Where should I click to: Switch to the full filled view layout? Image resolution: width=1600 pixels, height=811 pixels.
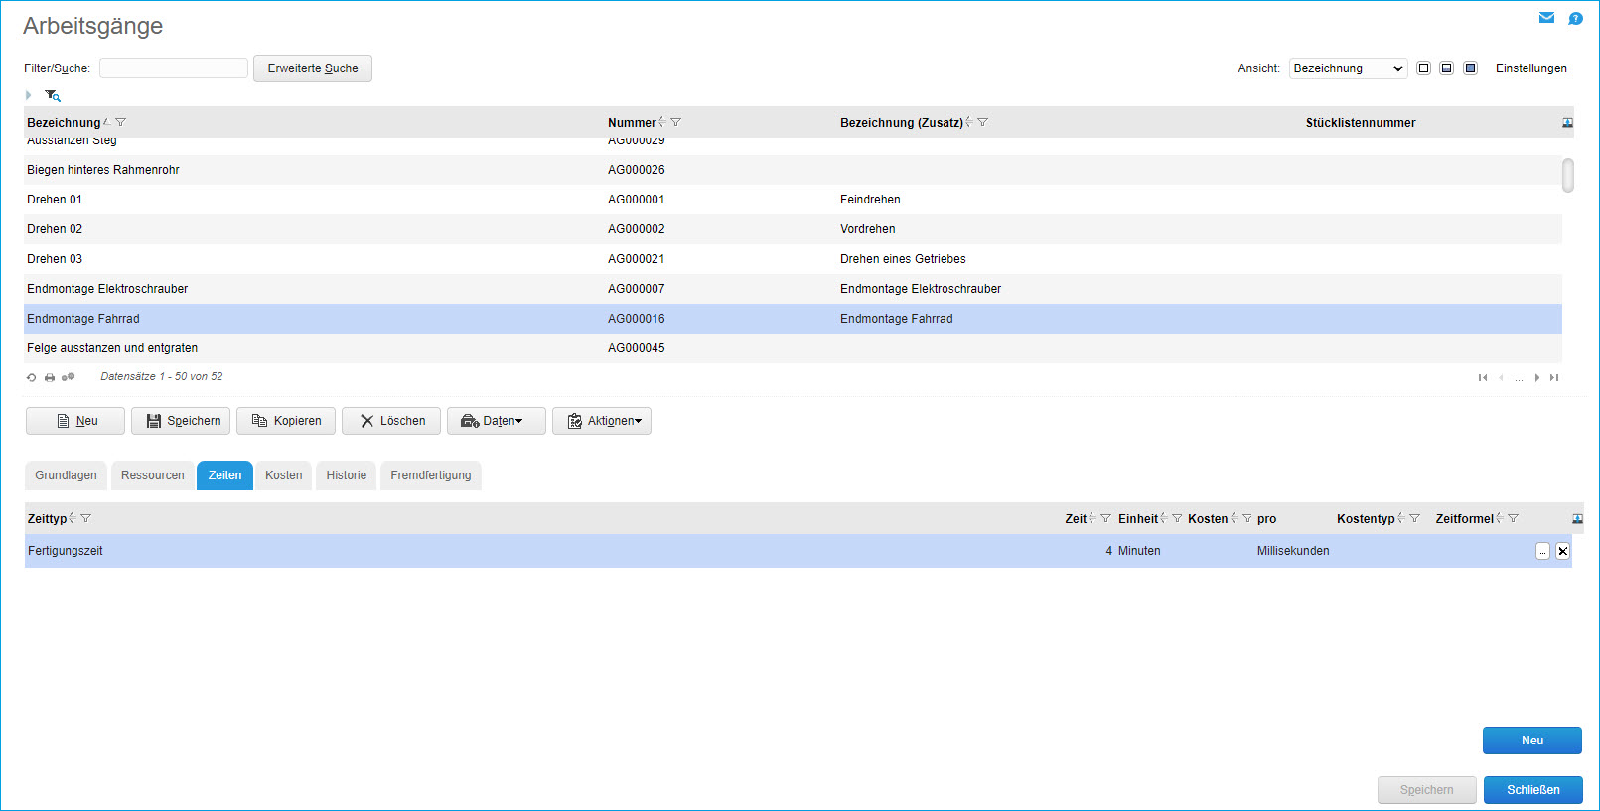1471,68
